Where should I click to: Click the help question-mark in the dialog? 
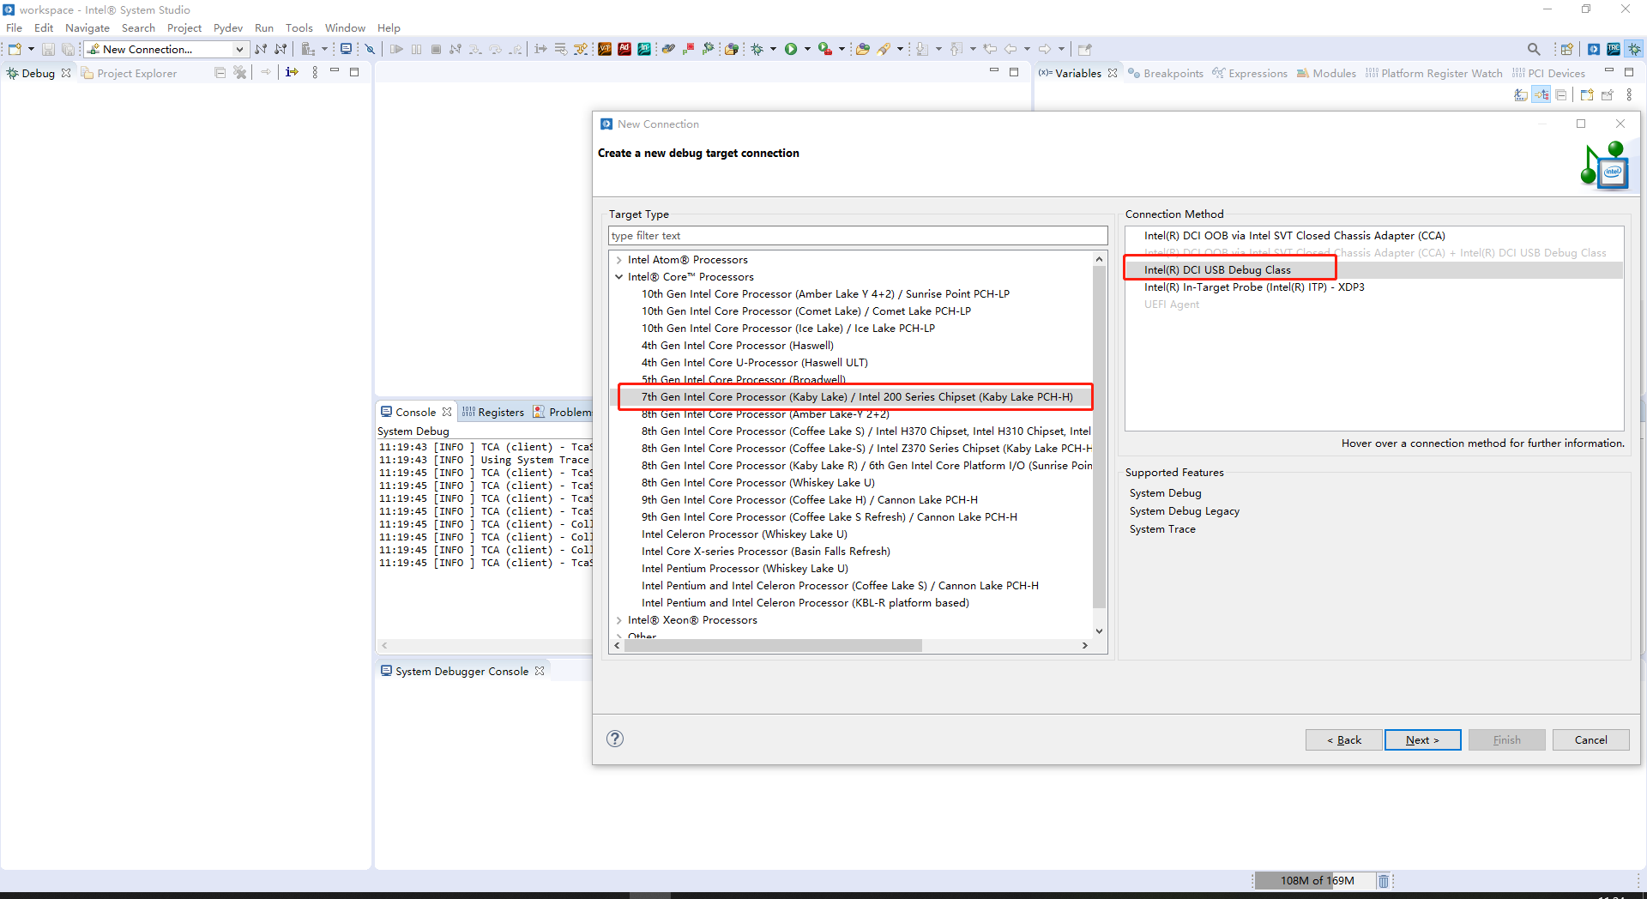point(614,738)
